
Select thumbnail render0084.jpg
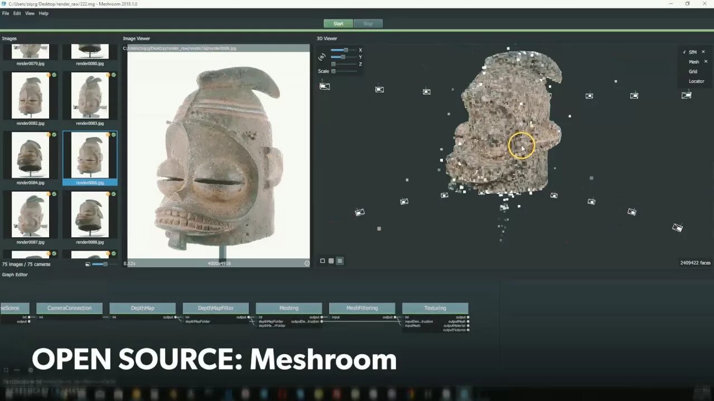click(30, 158)
